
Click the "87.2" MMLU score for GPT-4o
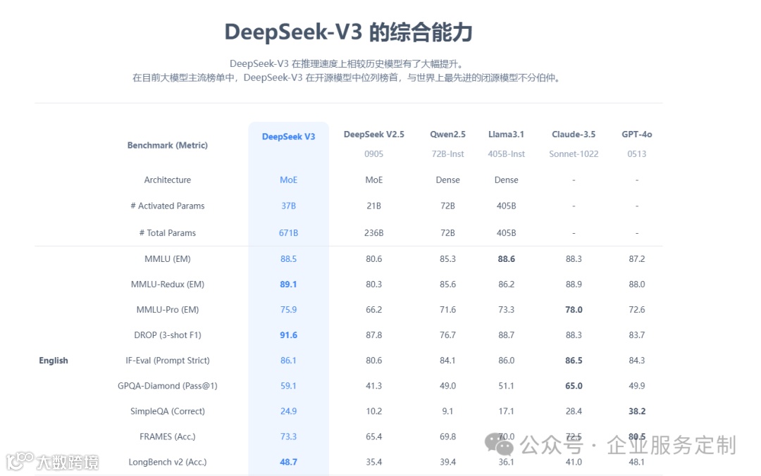click(x=637, y=259)
